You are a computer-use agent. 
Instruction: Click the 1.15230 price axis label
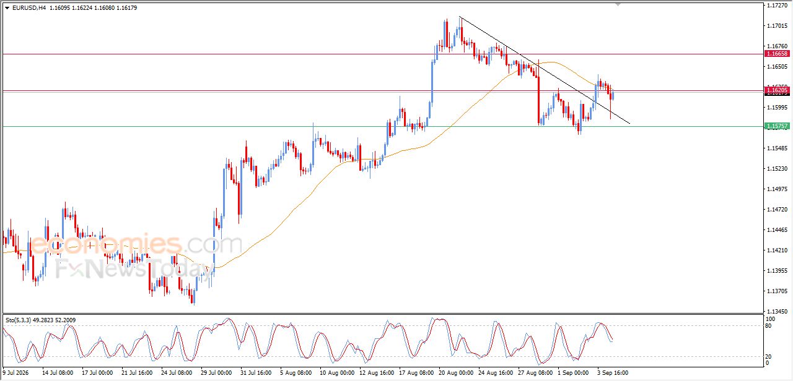click(777, 168)
